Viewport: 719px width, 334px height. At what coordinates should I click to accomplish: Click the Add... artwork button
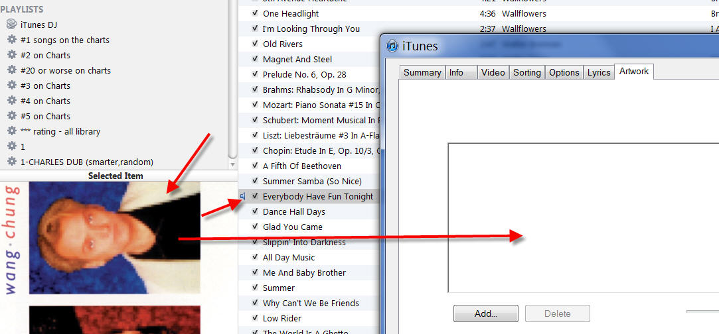(x=485, y=314)
